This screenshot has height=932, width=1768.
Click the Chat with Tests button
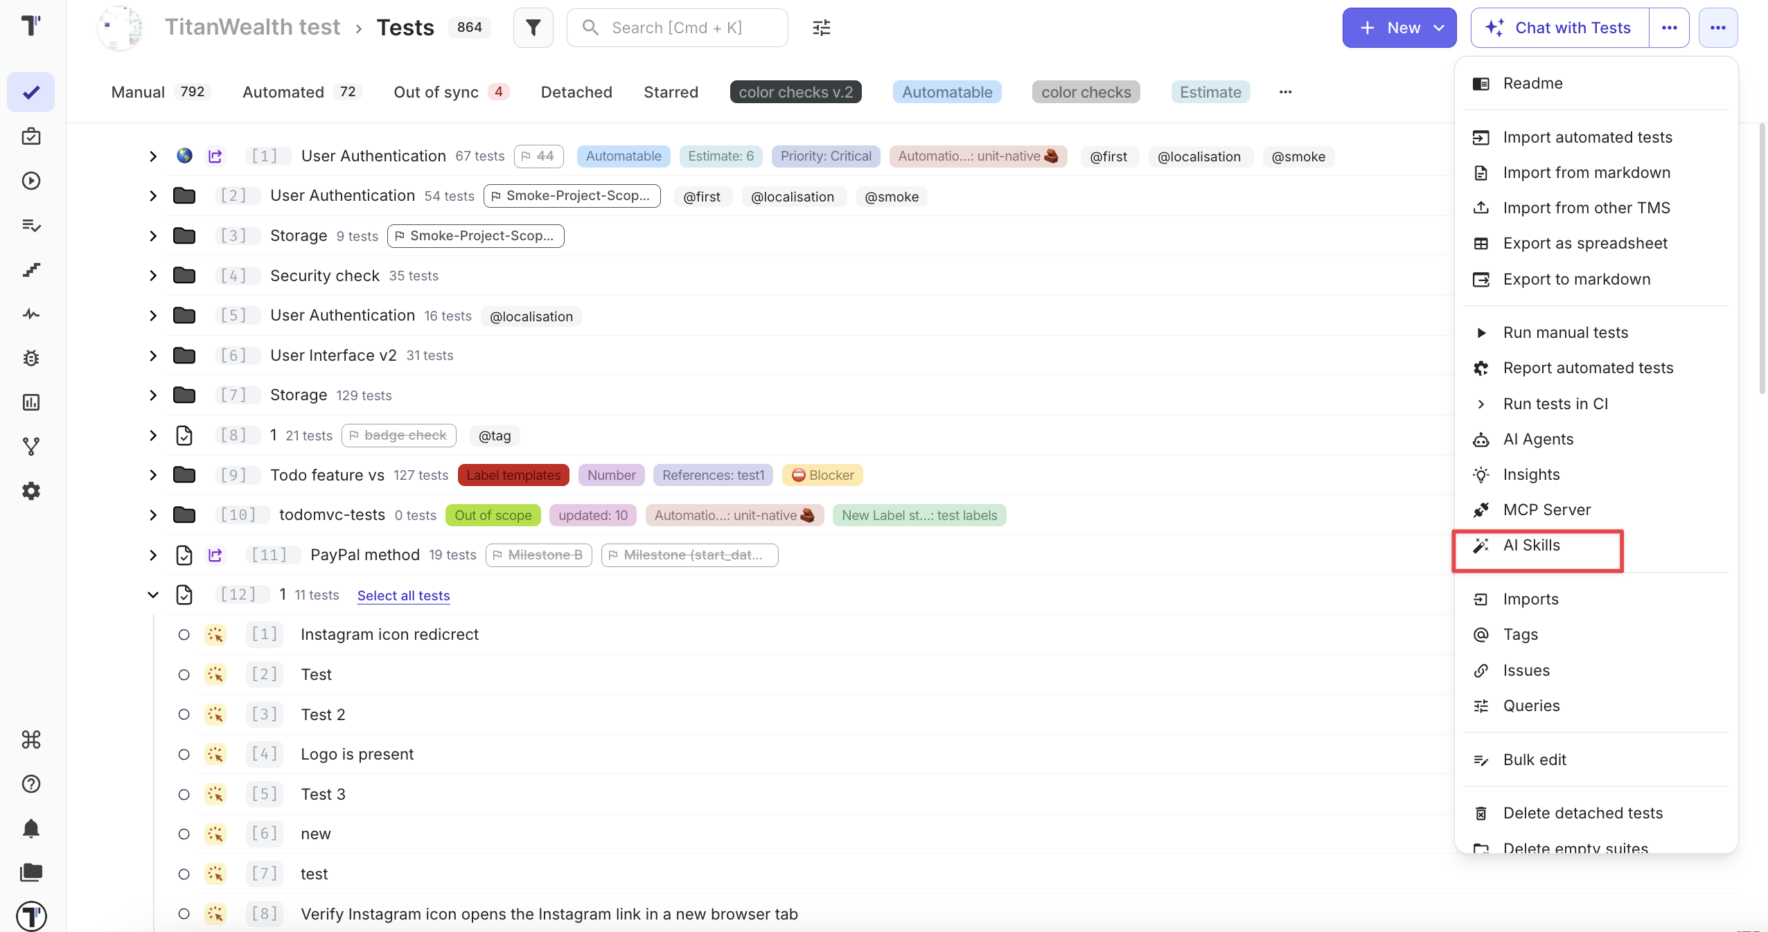[x=1559, y=28]
